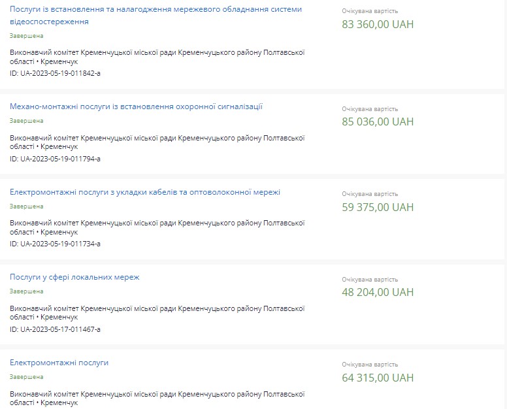Select tender ID UA-2023-05-19-011842-a

[55, 73]
